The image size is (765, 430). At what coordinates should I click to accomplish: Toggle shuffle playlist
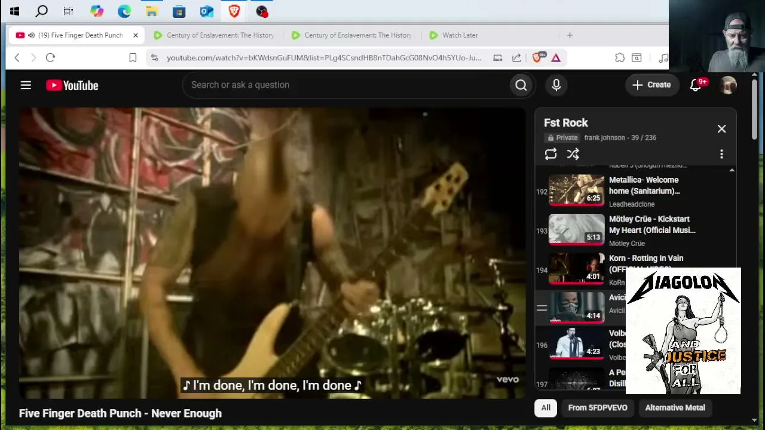tap(573, 154)
